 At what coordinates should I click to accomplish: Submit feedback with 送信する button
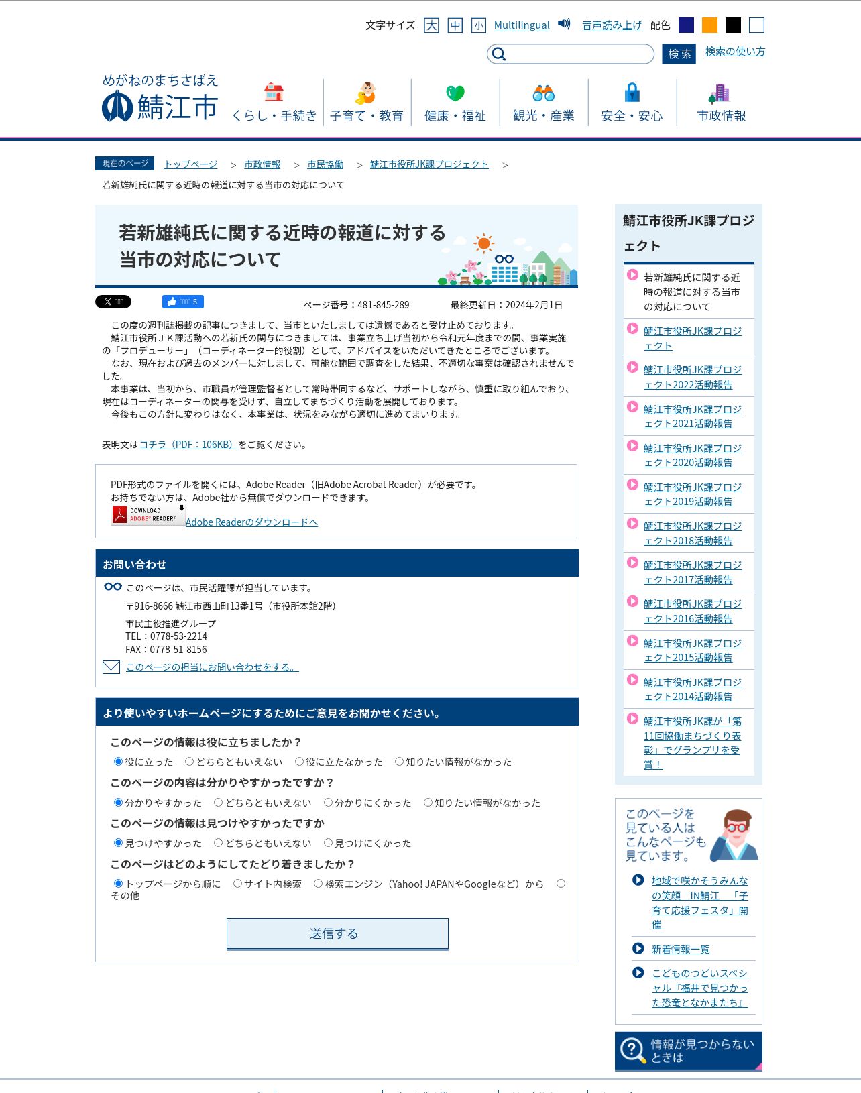337,933
